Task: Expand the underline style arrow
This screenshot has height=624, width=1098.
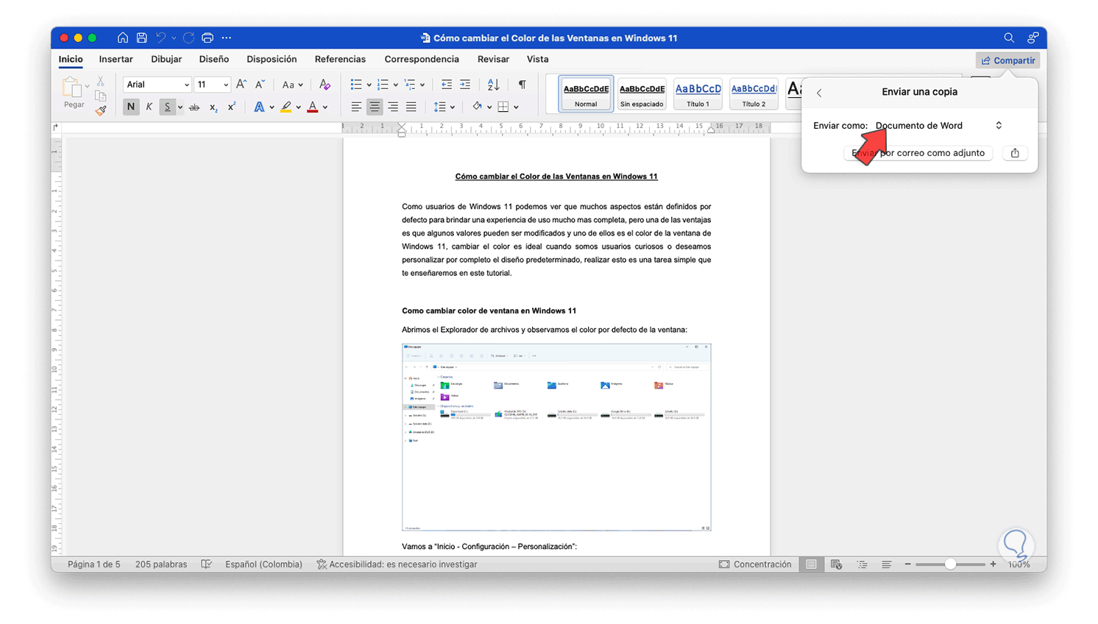Action: click(x=180, y=107)
